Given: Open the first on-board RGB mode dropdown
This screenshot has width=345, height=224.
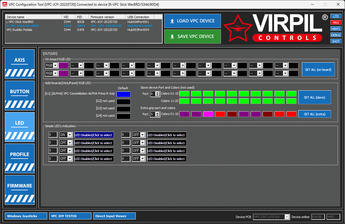Looking at the screenshot, I should [x=55, y=65].
